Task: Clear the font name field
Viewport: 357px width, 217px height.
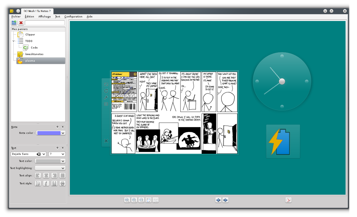Action: click(x=38, y=154)
